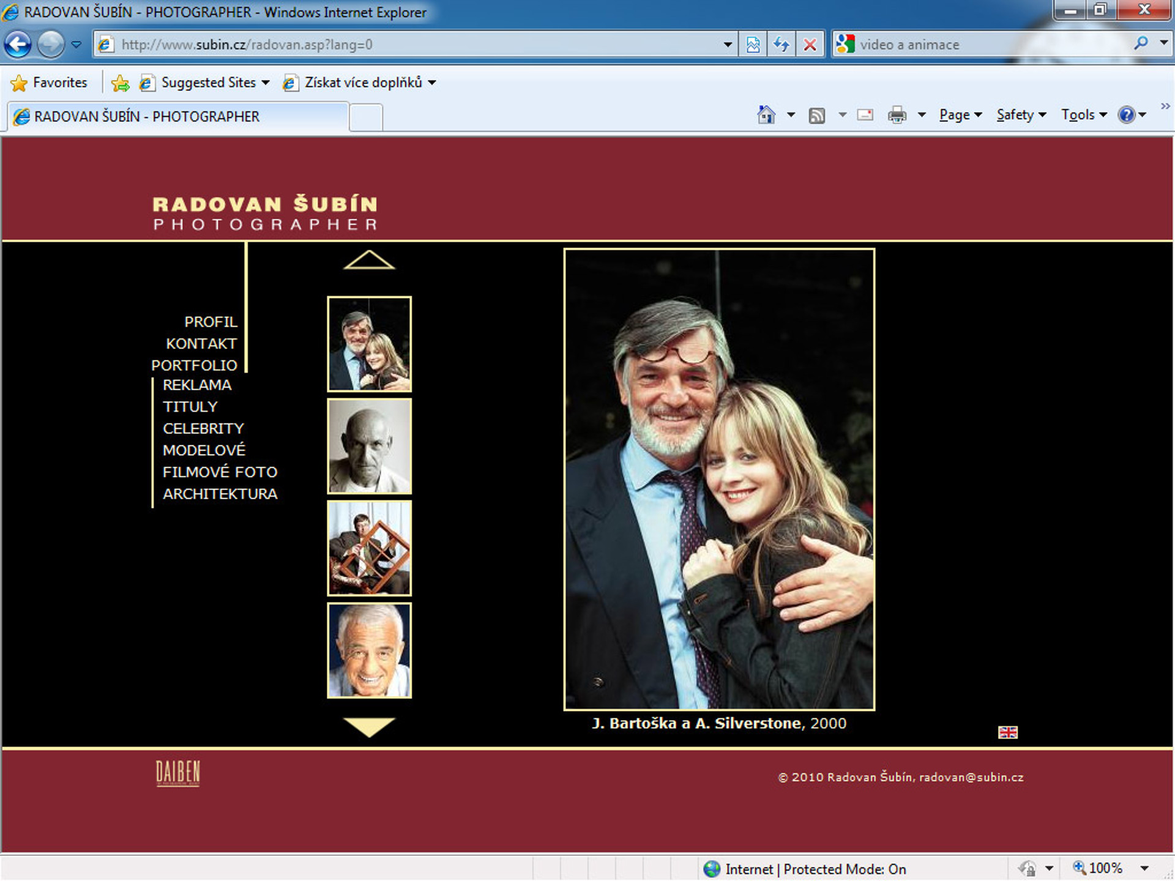This screenshot has width=1175, height=881.
Task: Switch language via British flag icon
Action: click(1007, 732)
